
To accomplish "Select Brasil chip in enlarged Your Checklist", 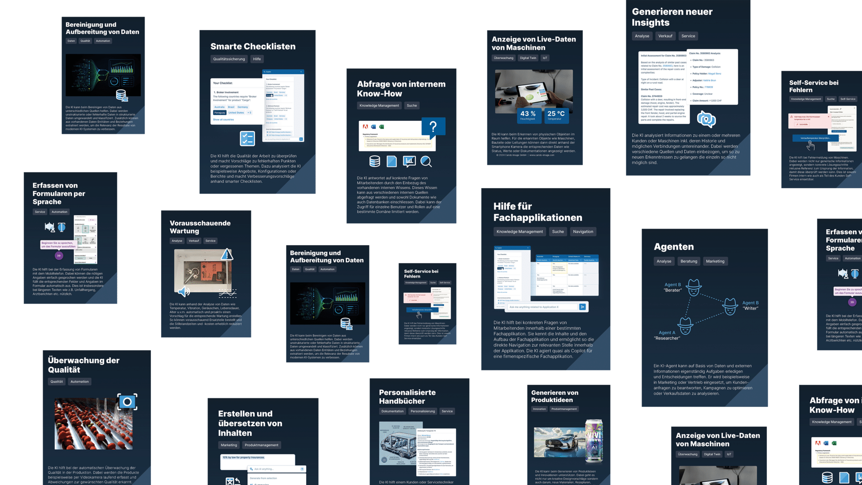I will click(x=231, y=107).
